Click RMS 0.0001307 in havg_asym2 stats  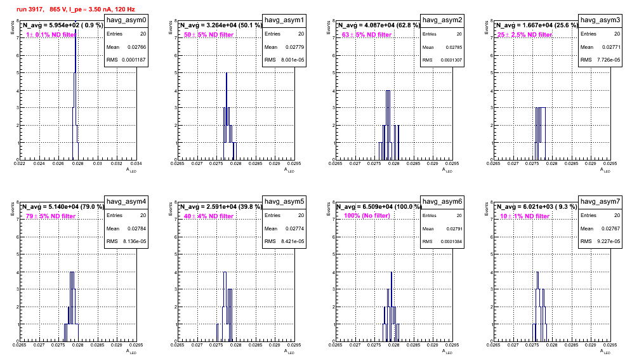pyautogui.click(x=442, y=60)
